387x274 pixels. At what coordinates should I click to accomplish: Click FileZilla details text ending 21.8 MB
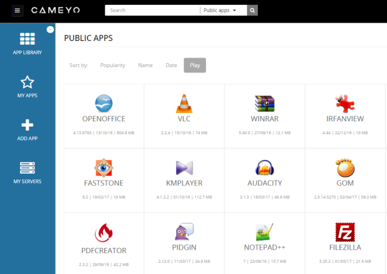pyautogui.click(x=345, y=262)
